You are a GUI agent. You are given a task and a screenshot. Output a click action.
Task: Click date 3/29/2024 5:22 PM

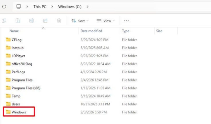point(94,40)
